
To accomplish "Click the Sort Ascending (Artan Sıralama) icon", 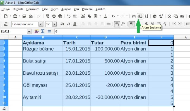I will point(140,16).
